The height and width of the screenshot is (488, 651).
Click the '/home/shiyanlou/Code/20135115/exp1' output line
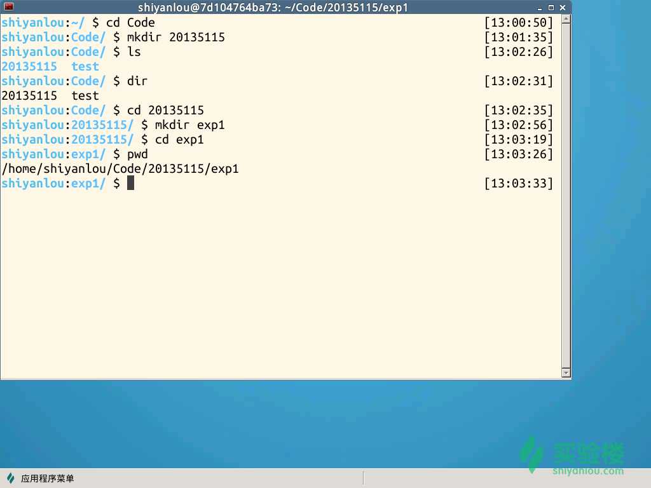pyautogui.click(x=120, y=169)
